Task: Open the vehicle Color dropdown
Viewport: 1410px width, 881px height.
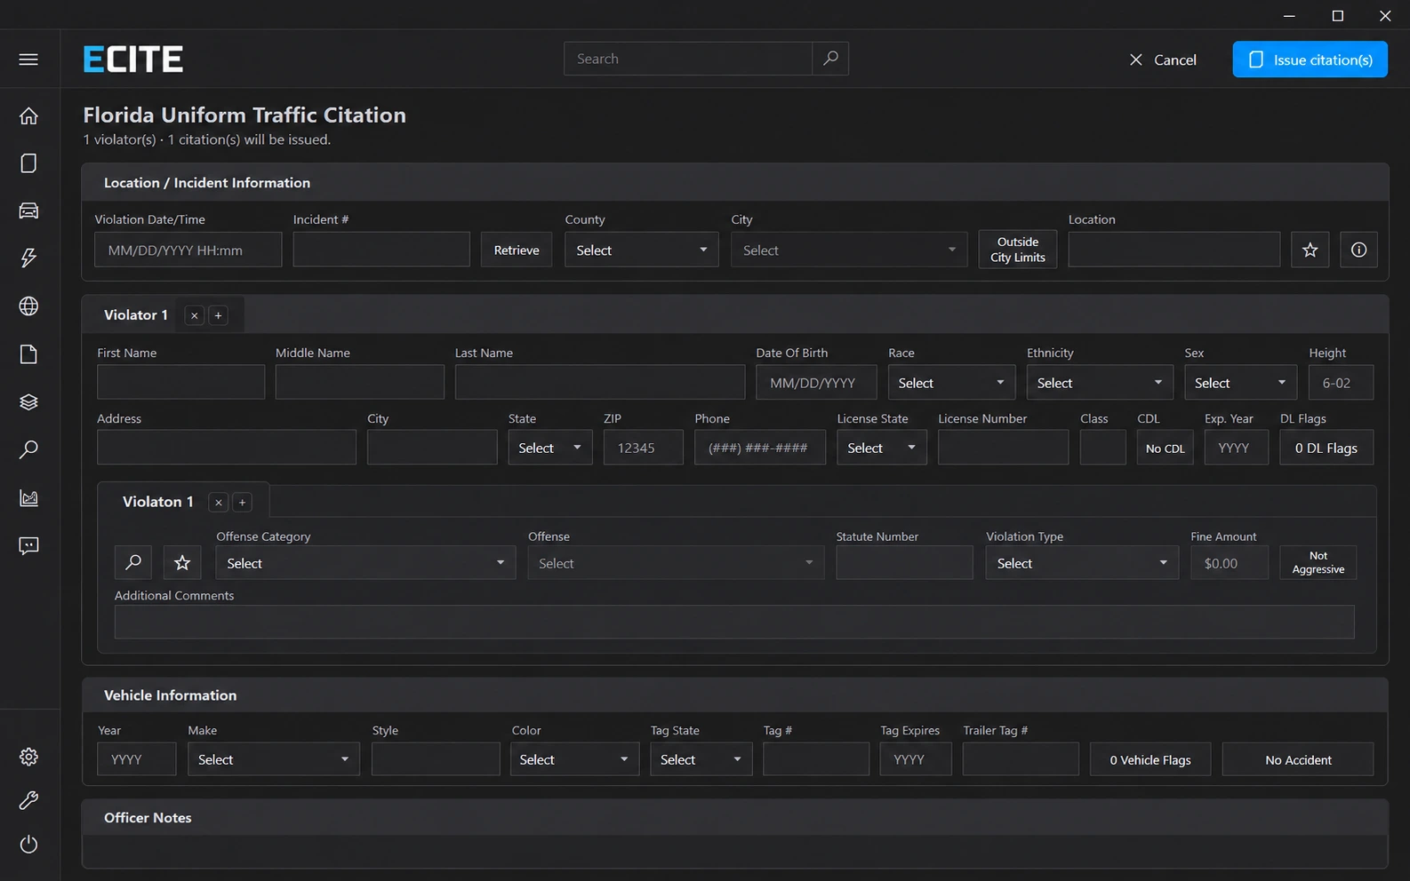Action: pyautogui.click(x=574, y=760)
